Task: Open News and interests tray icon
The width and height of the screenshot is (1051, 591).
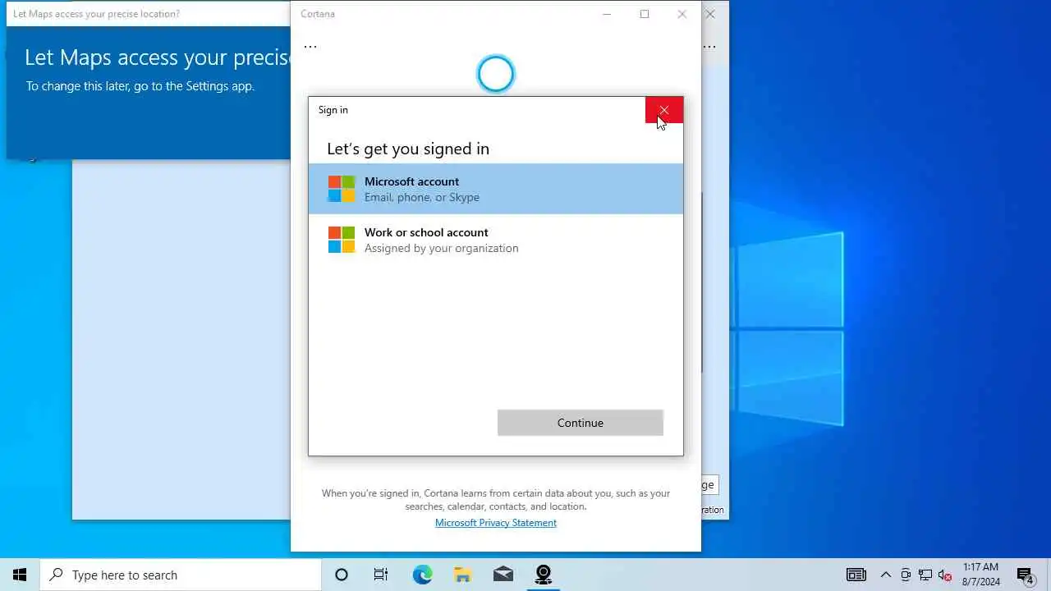Action: [x=856, y=575]
